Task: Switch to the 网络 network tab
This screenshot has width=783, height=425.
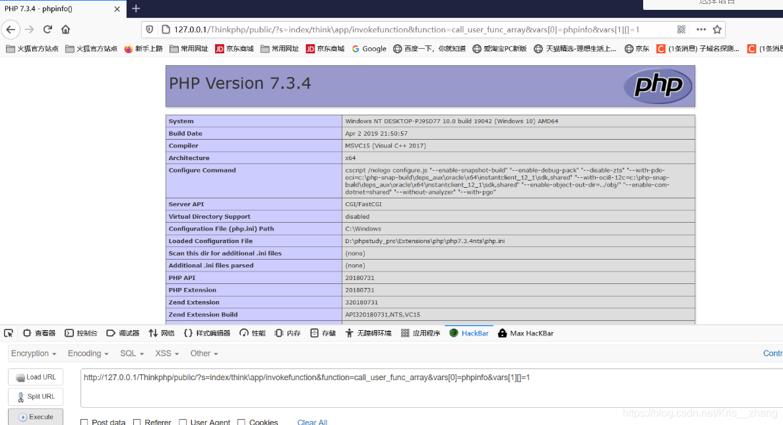Action: click(162, 333)
